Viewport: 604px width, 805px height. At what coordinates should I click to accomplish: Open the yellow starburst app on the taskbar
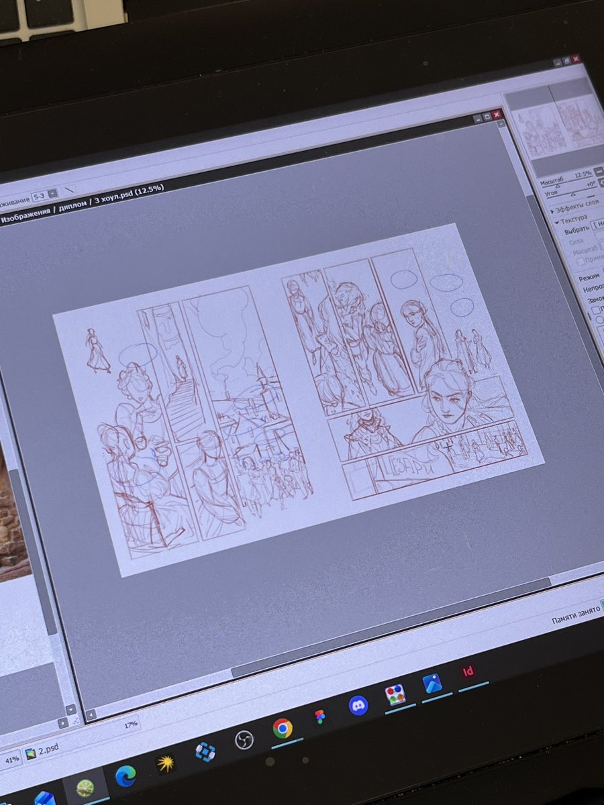coord(165,763)
